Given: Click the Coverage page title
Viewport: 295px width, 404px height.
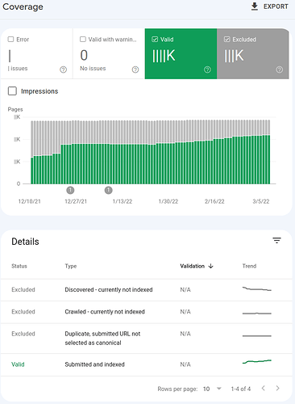Looking at the screenshot, I should (x=23, y=6).
